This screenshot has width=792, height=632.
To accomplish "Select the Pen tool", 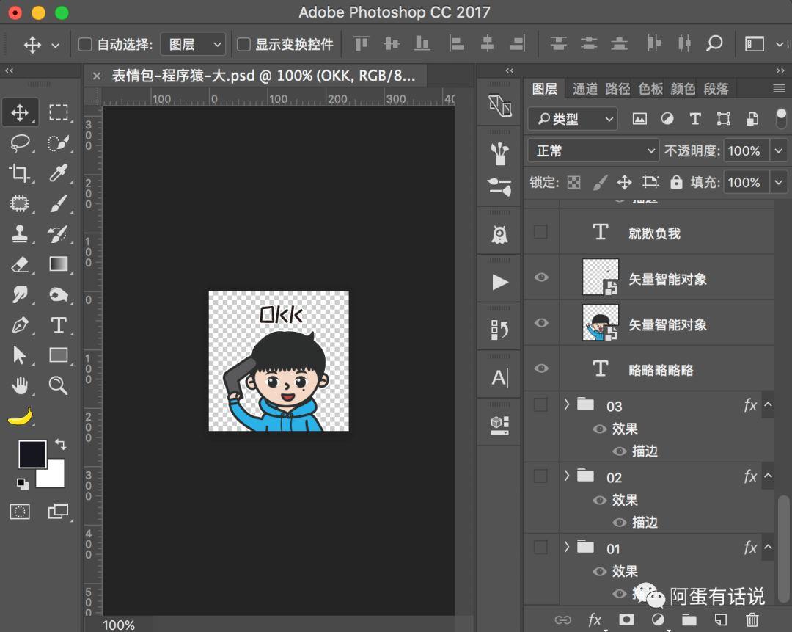I will [20, 324].
